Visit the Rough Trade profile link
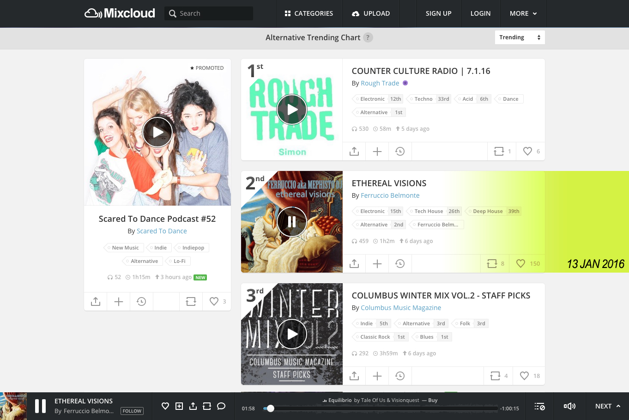 pos(380,83)
